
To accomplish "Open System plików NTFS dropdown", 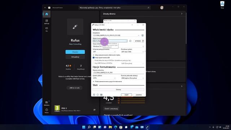I will (104, 78).
